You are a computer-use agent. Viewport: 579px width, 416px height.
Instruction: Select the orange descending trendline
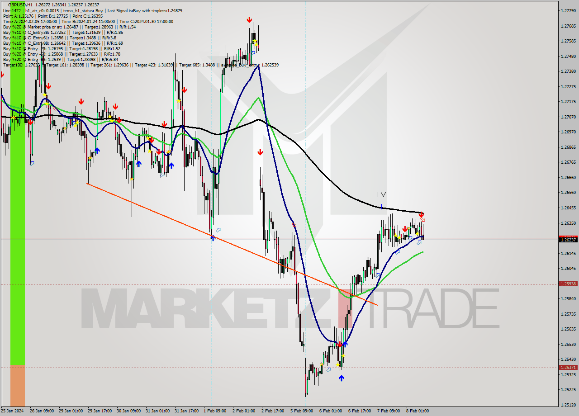tap(232, 244)
